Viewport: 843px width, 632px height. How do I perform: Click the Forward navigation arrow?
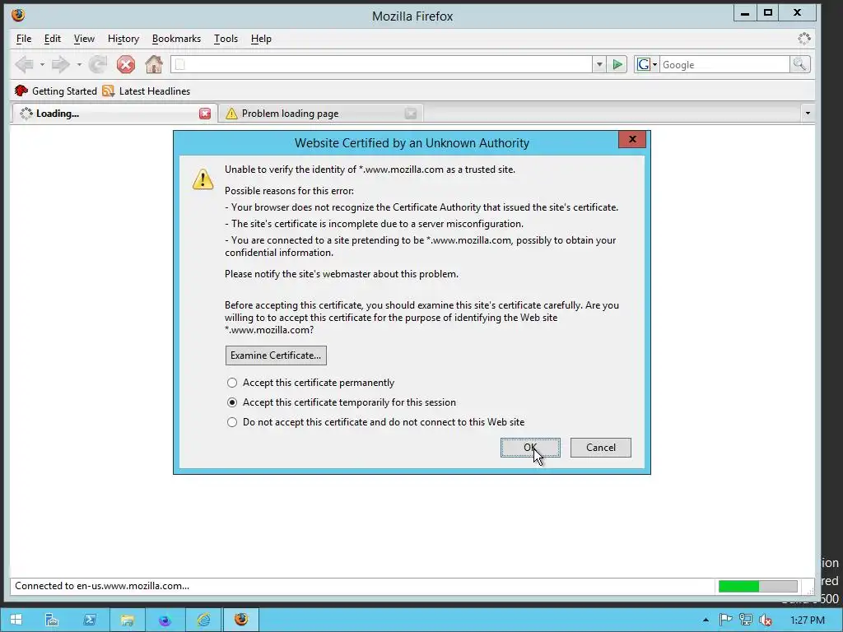click(x=60, y=65)
